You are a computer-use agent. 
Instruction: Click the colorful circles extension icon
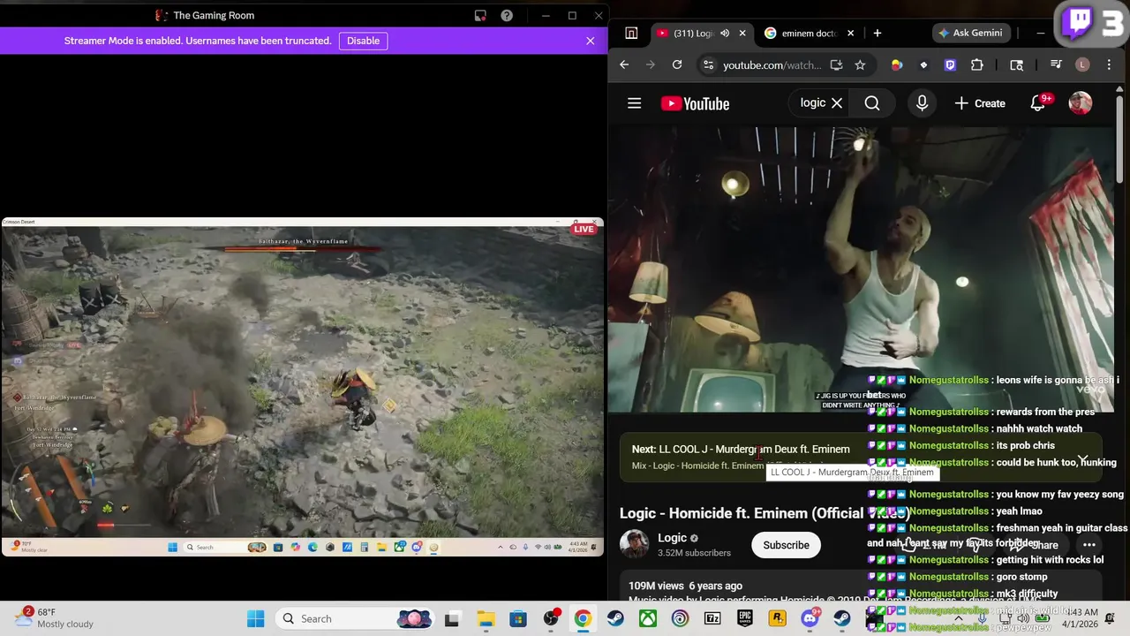[x=897, y=64]
